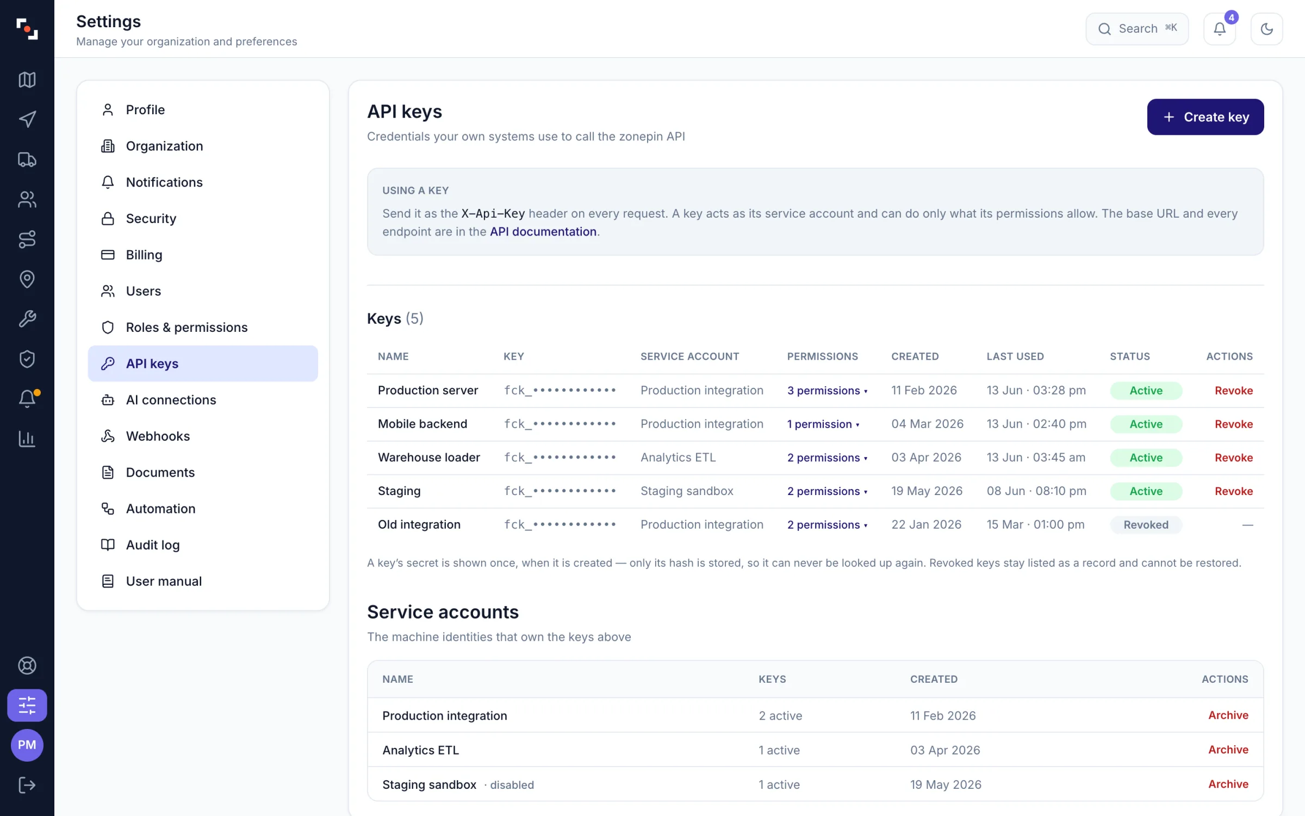Expand 1 permission for Mobile backend
1305x816 pixels.
(823, 424)
